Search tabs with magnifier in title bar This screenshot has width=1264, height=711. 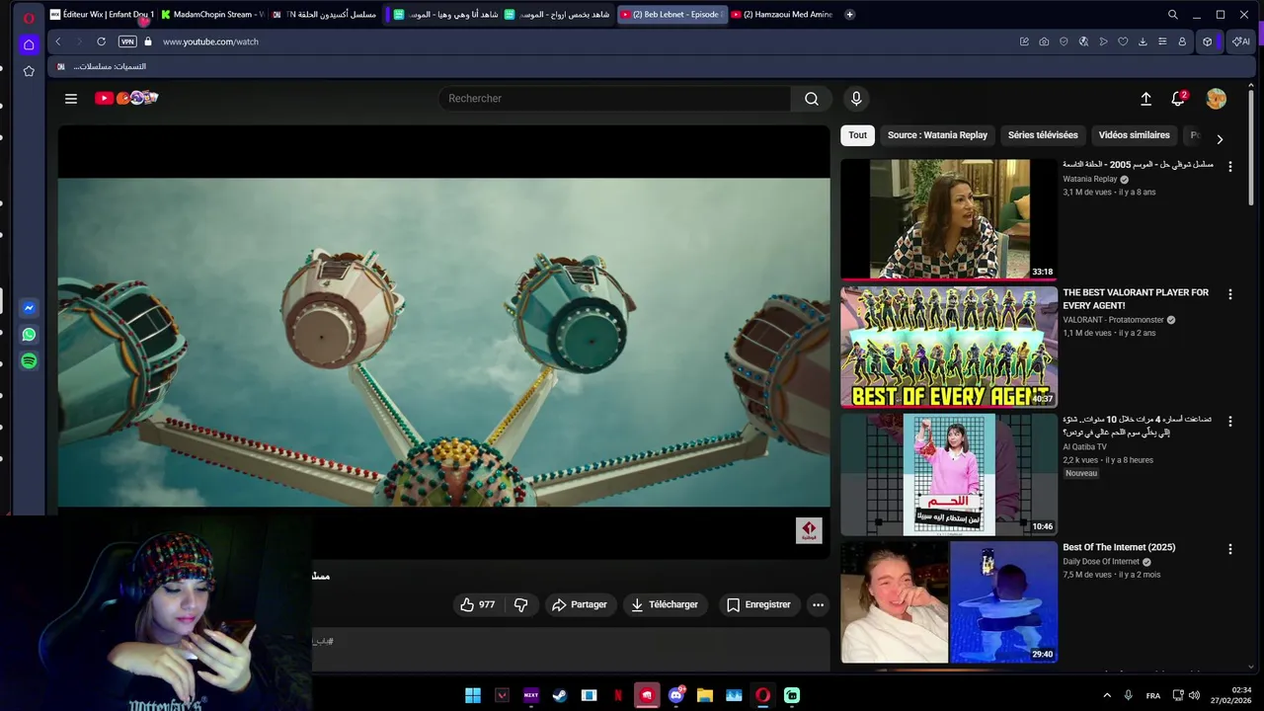[x=1172, y=15]
